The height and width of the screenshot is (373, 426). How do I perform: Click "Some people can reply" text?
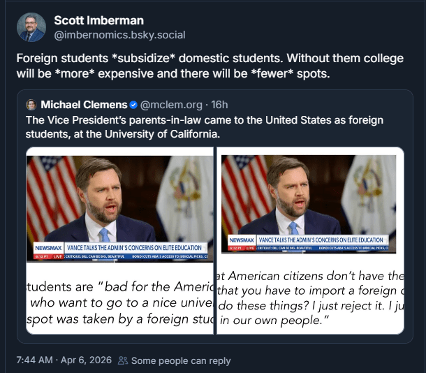click(181, 361)
